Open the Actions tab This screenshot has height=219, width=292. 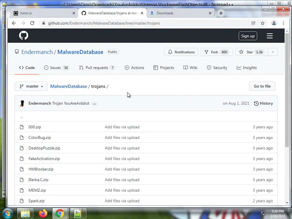[x=135, y=68]
